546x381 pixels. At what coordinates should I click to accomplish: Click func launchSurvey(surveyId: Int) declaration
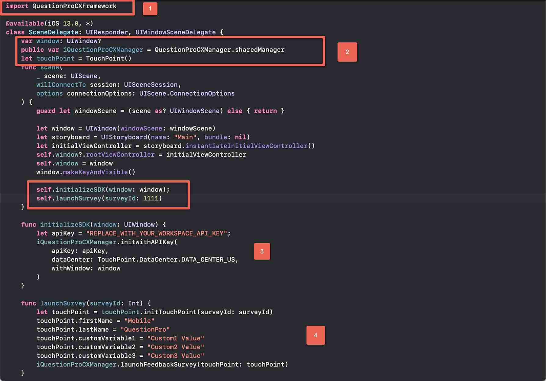(x=86, y=304)
